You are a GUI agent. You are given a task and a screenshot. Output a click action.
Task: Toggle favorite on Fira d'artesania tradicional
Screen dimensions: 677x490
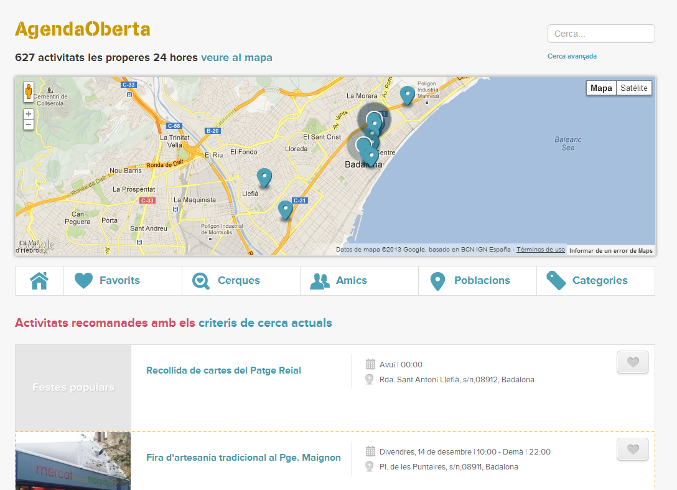pos(632,450)
